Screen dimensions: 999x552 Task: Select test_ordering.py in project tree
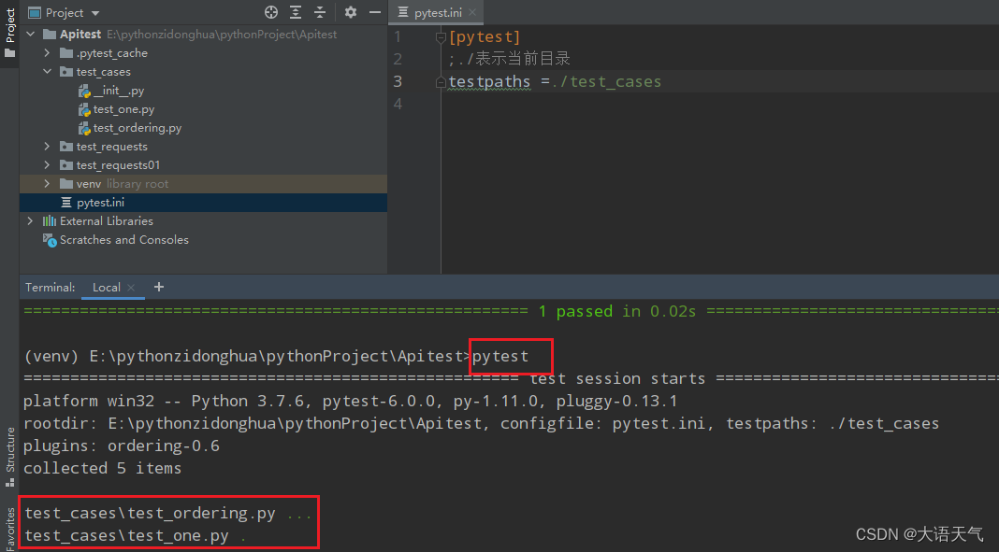pos(137,128)
